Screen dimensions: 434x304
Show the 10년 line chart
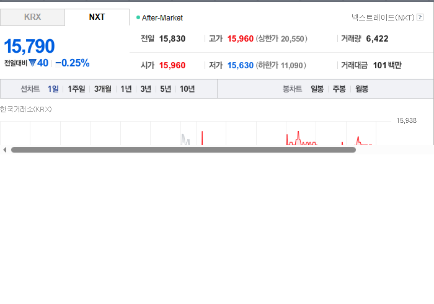pos(187,89)
